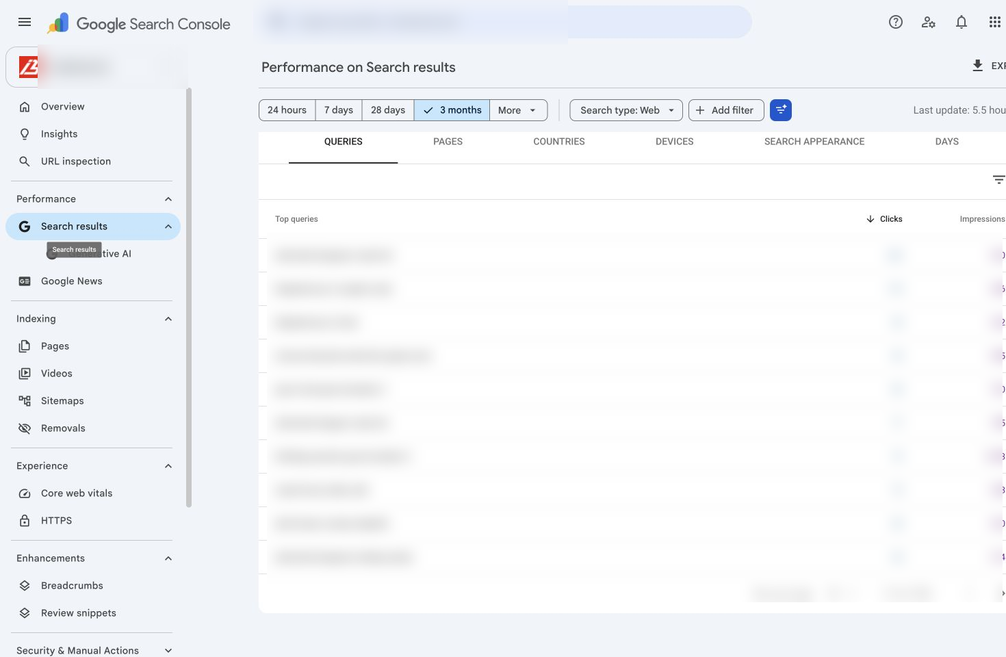The height and width of the screenshot is (657, 1006).
Task: Open URL inspection tool
Action: [x=93, y=162]
